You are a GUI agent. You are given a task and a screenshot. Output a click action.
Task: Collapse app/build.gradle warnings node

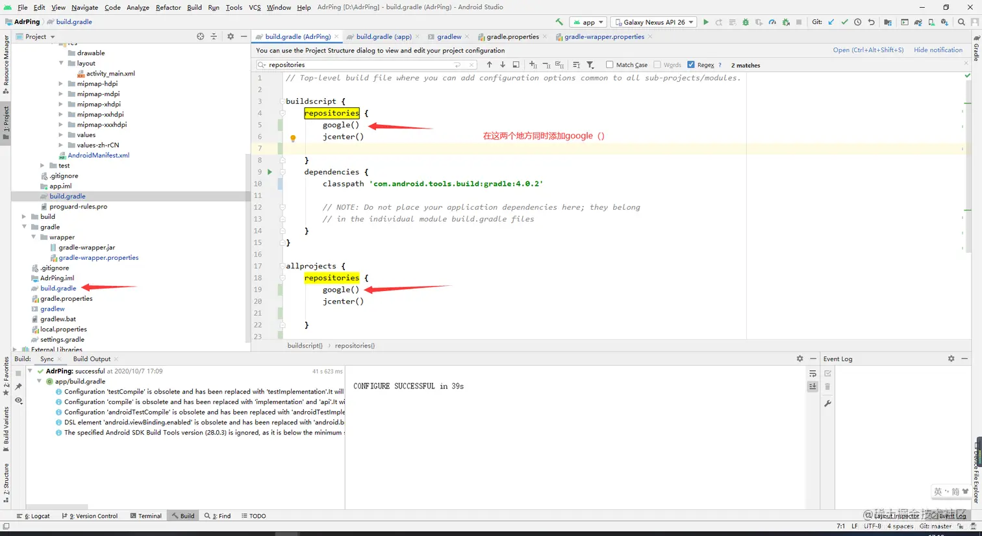[39, 381]
